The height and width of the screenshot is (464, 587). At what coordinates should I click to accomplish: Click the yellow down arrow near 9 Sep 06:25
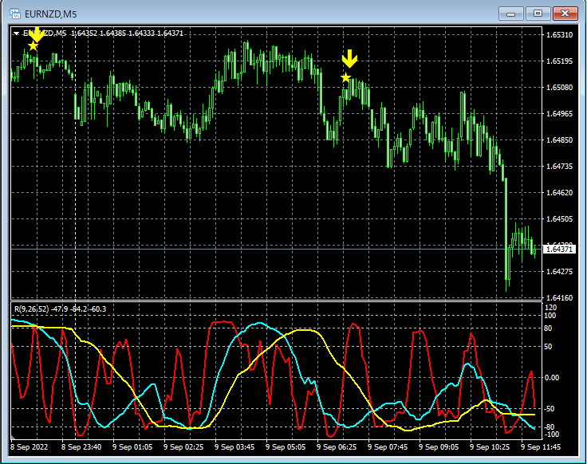pos(349,59)
